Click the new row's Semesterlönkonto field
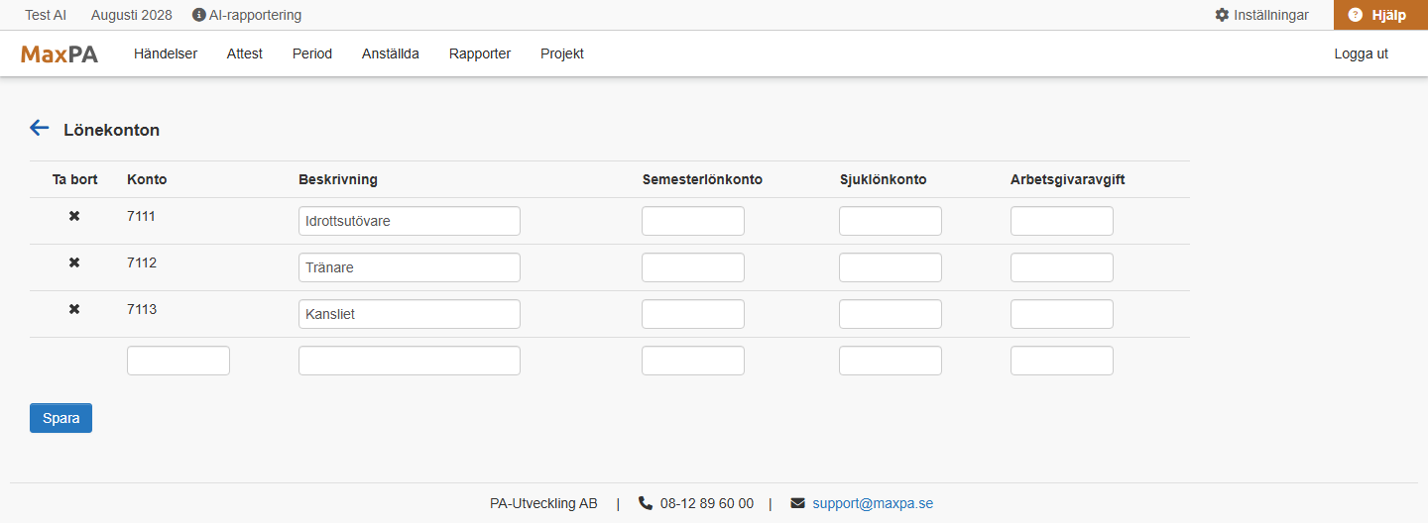Screen dimensions: 1428x523 [693, 361]
